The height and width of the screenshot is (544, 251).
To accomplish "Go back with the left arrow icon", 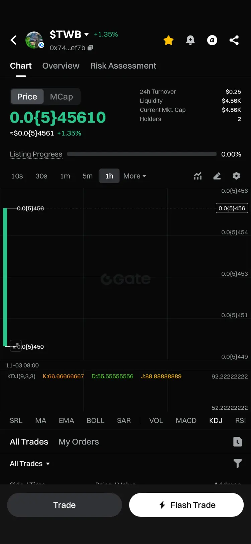I will point(13,40).
